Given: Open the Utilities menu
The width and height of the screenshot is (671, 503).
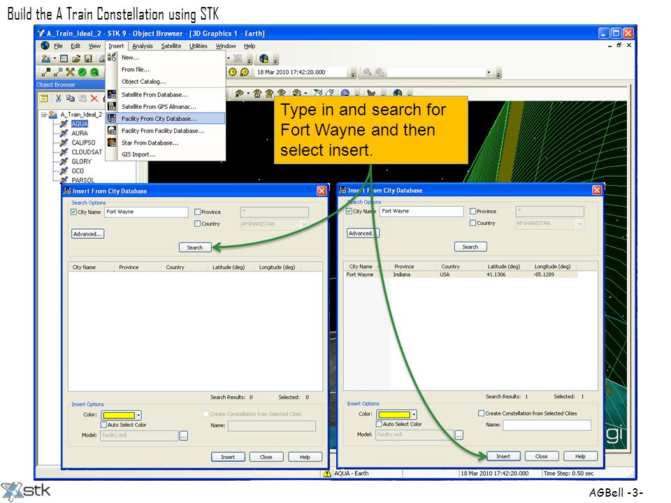Looking at the screenshot, I should click(x=199, y=46).
